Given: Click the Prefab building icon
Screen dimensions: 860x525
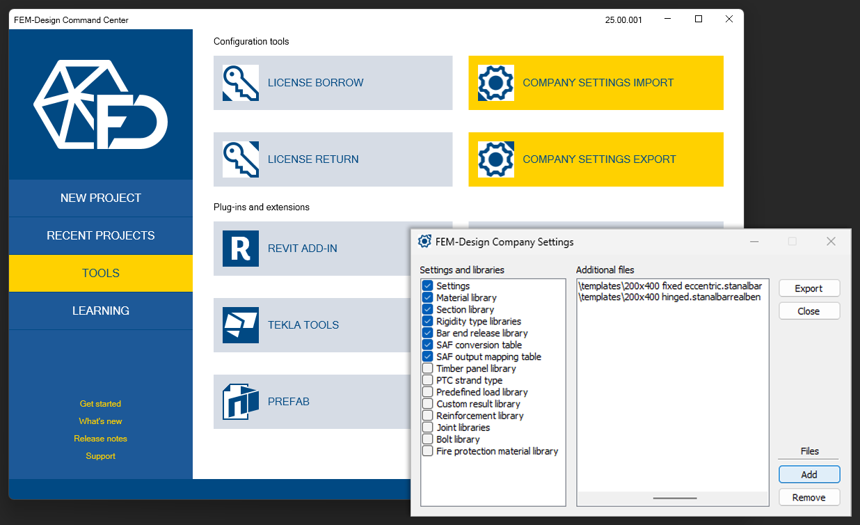Looking at the screenshot, I should point(241,402).
